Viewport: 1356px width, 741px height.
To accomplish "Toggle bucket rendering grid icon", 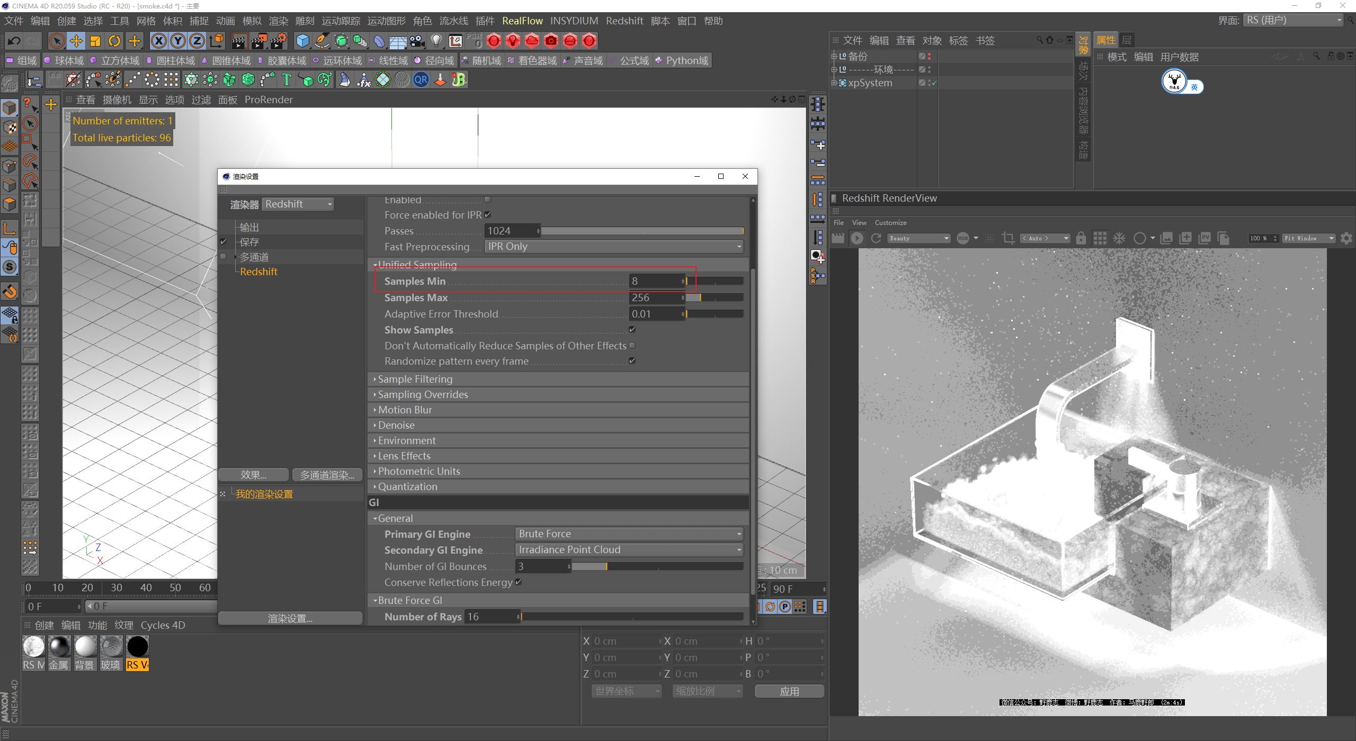I will pyautogui.click(x=1100, y=238).
